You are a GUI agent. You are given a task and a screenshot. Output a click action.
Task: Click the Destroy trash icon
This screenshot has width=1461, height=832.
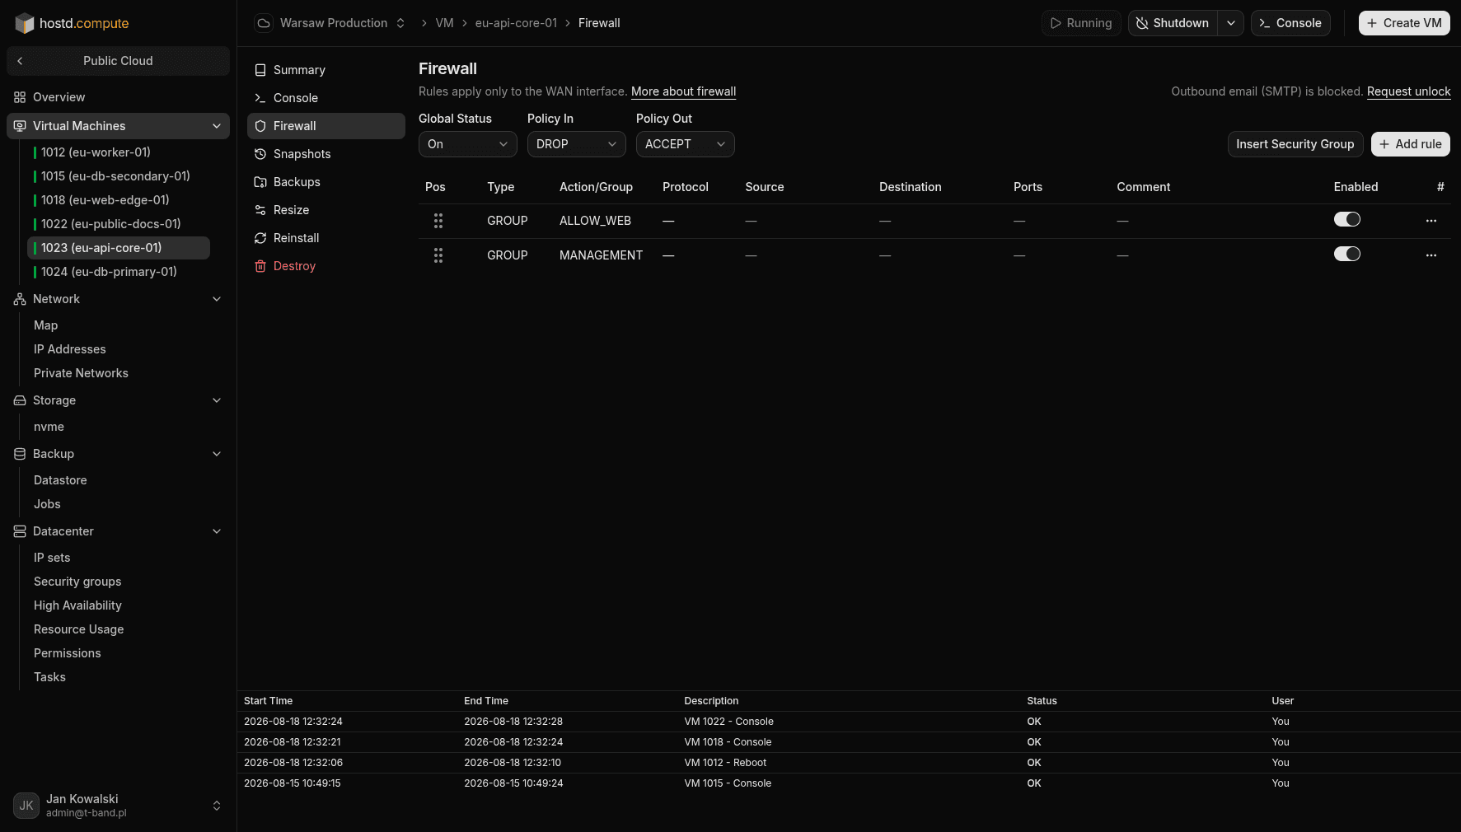pos(260,266)
